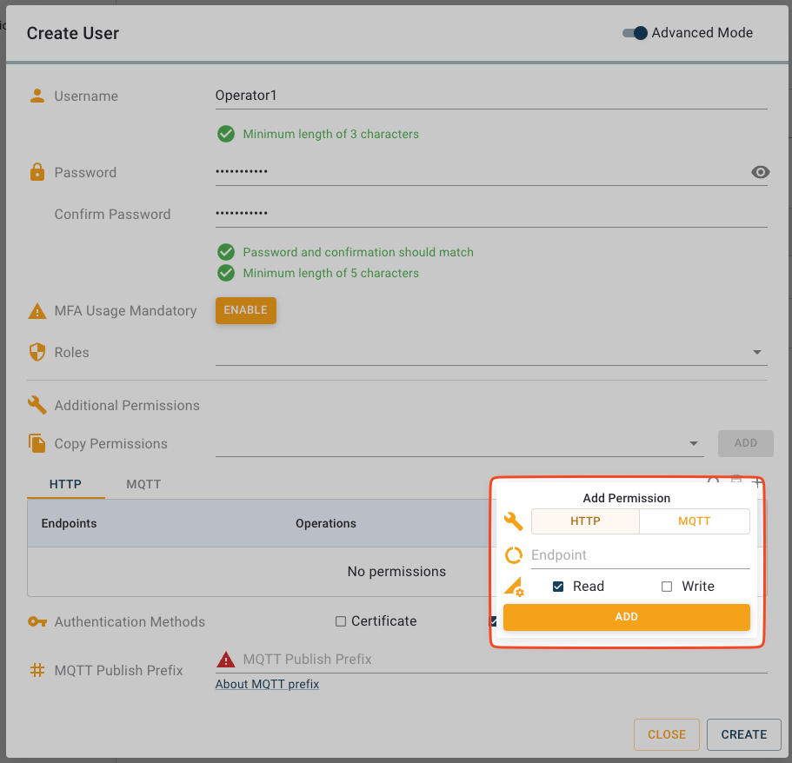Open the Copy Permissions dropdown
The image size is (792, 763).
tap(693, 442)
